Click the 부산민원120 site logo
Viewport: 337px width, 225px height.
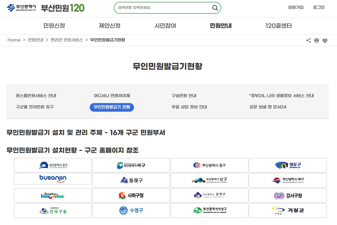tap(63, 8)
